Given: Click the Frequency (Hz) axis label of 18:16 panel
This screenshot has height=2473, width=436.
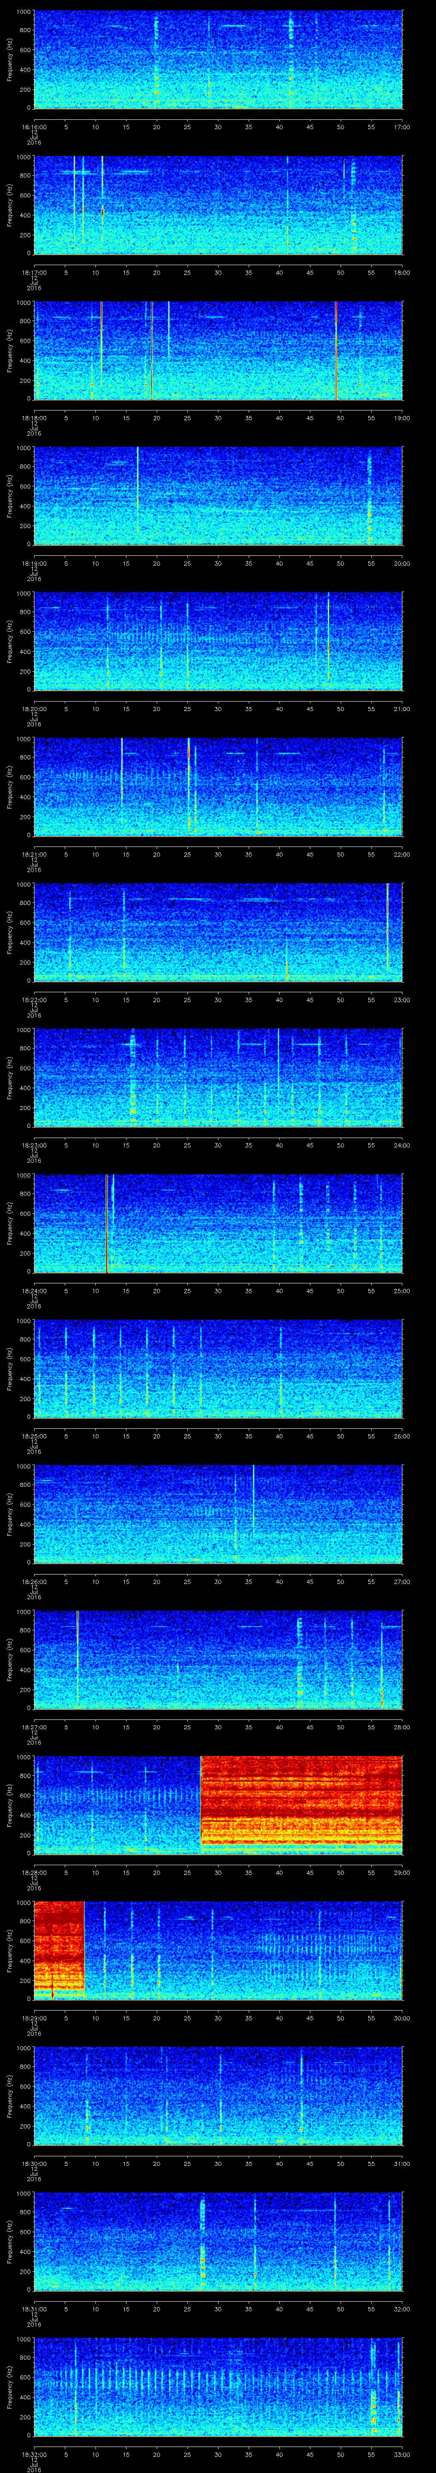Looking at the screenshot, I should tap(10, 60).
